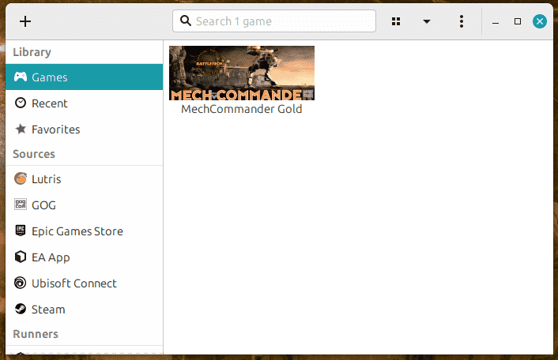This screenshot has height=360, width=558.
Task: Show Favorites games
Action: (85, 129)
